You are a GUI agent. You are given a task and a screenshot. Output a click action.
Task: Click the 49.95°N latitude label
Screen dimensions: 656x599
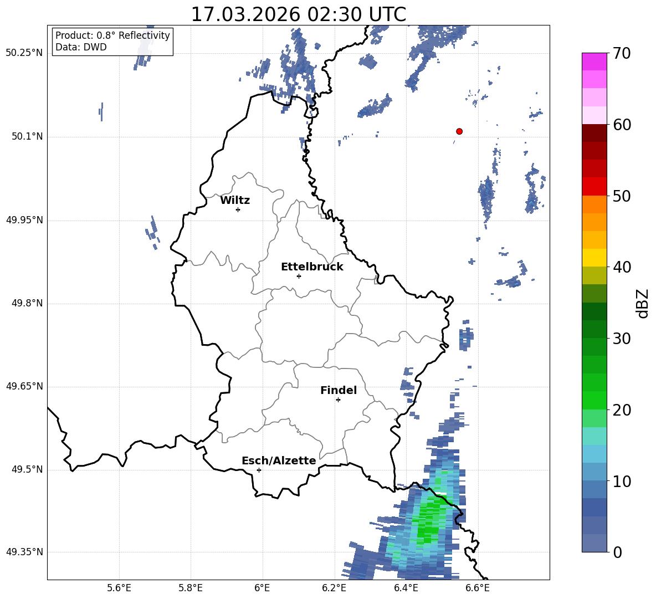click(24, 220)
